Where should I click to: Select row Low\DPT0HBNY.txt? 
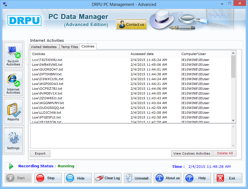[x=130, y=74]
